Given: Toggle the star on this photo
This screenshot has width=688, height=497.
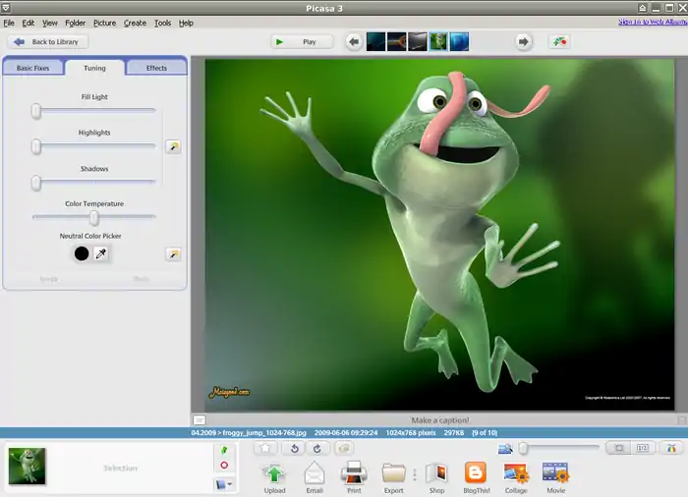Looking at the screenshot, I should [x=264, y=448].
